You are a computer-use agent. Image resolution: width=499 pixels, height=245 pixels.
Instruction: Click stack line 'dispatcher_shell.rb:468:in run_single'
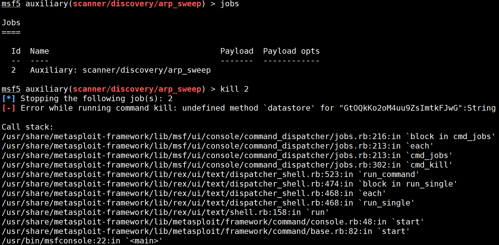(208, 203)
